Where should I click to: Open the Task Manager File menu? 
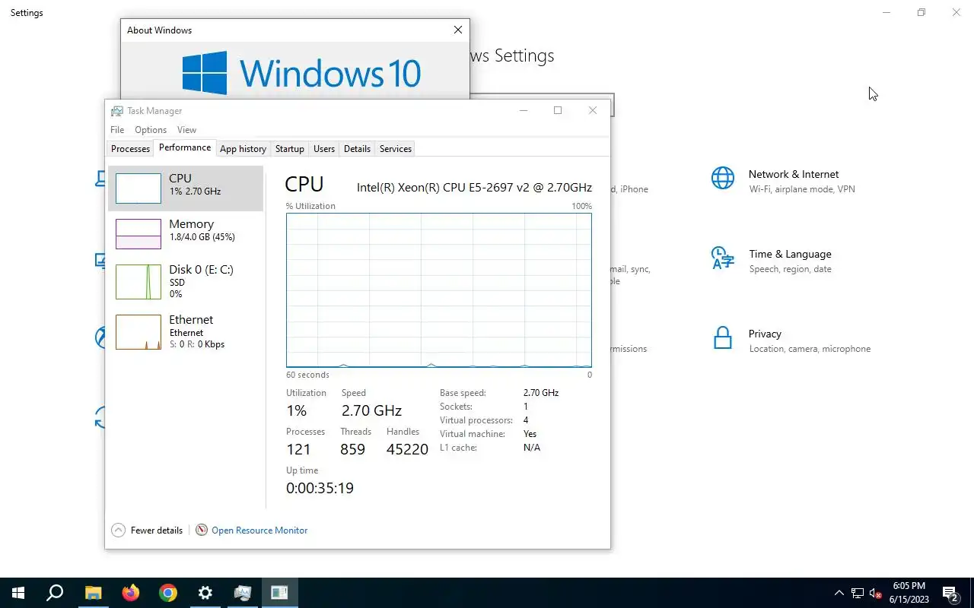[117, 130]
